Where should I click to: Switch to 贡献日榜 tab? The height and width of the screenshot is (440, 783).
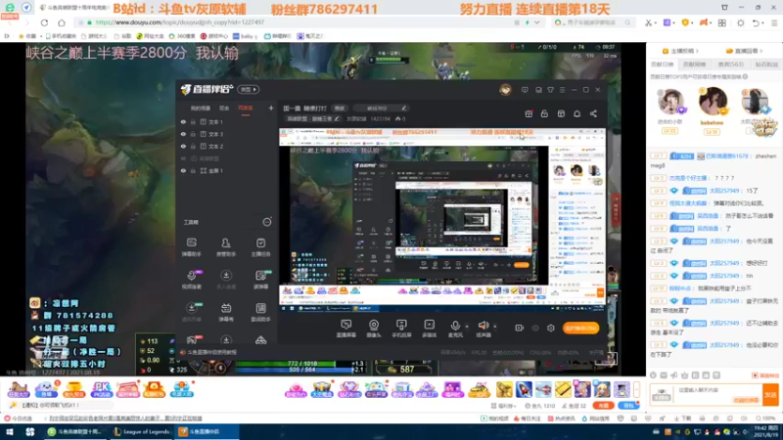pyautogui.click(x=663, y=65)
